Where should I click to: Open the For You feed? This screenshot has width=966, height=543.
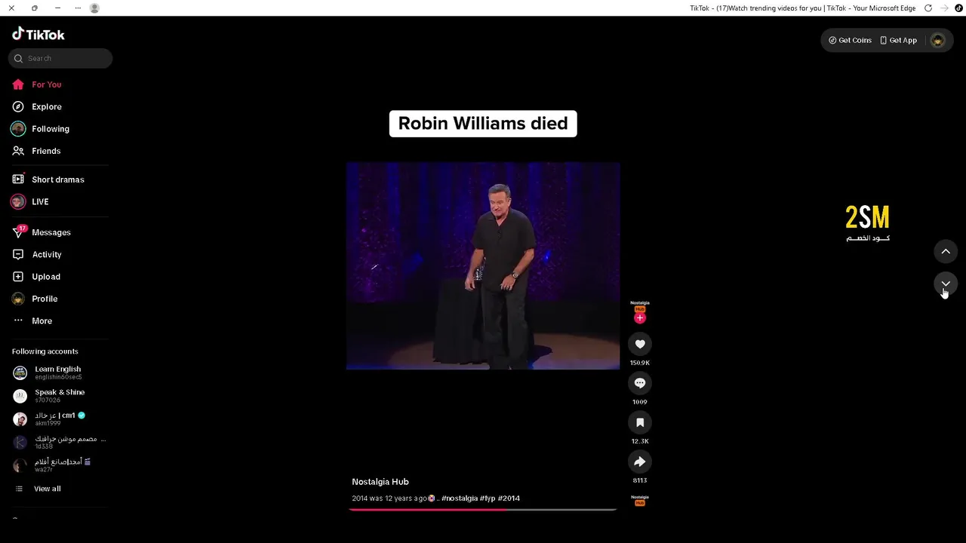pyautogui.click(x=47, y=84)
